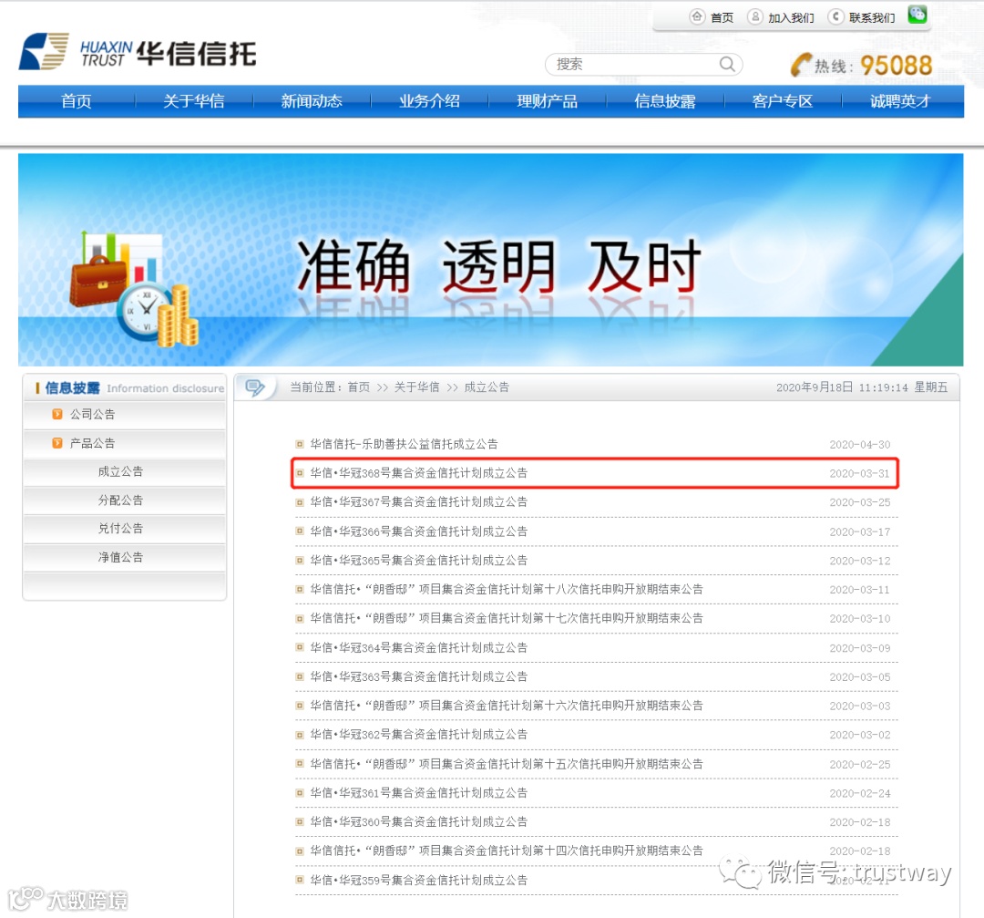The width and height of the screenshot is (984, 918).
Task: Click the Huaxin Trust logo
Action: (x=138, y=52)
